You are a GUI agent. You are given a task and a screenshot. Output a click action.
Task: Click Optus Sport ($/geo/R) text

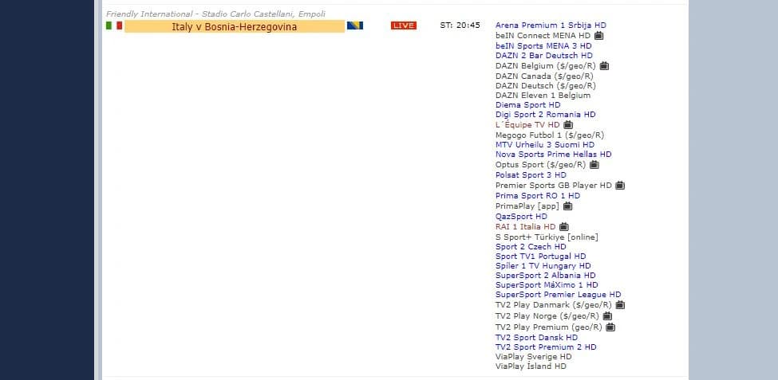point(540,164)
